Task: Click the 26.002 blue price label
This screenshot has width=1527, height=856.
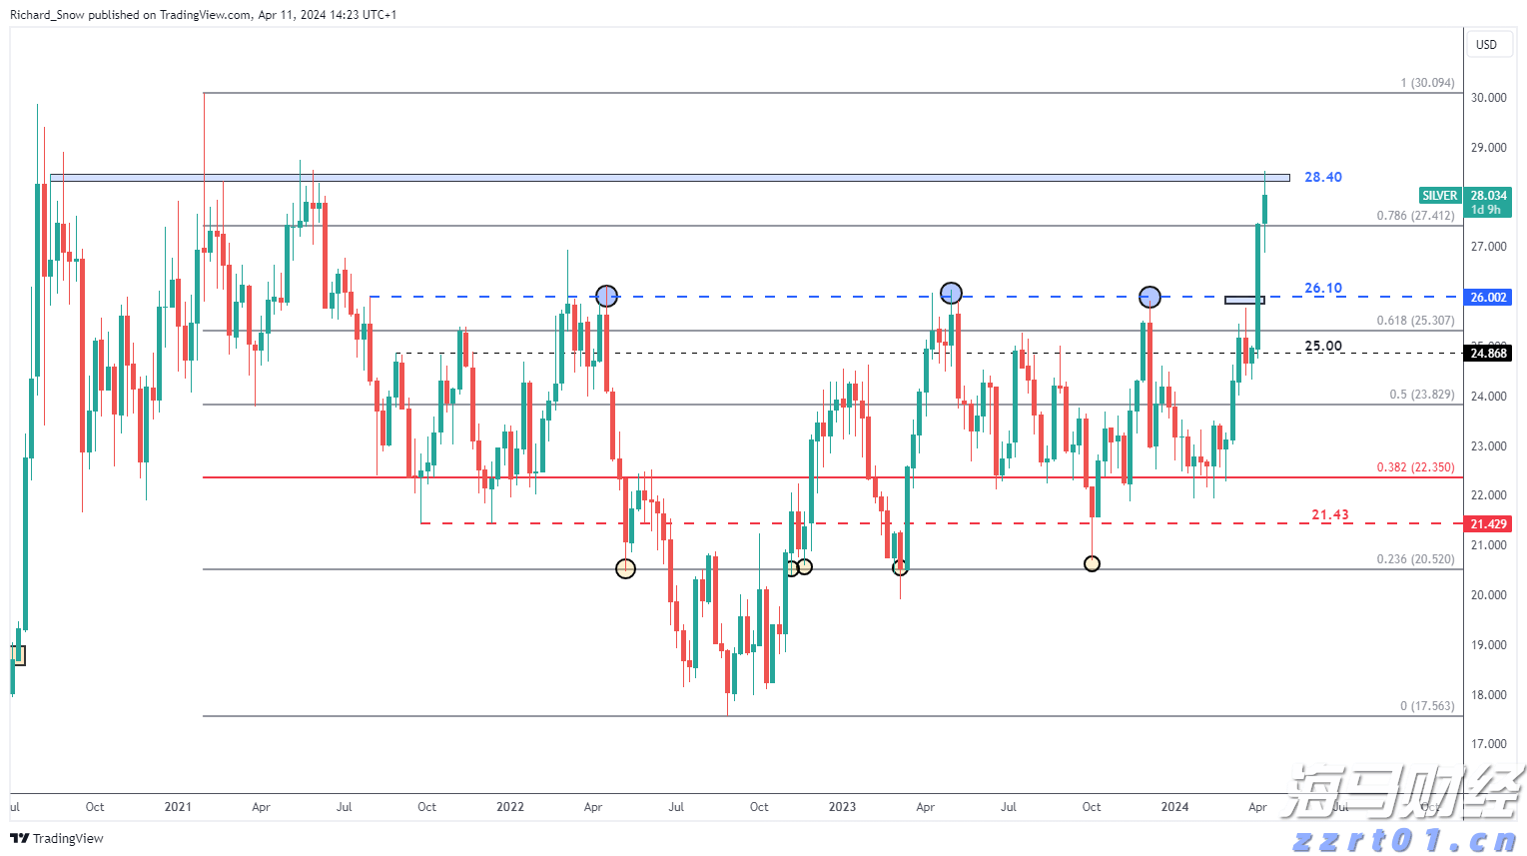Action: pyautogui.click(x=1487, y=297)
